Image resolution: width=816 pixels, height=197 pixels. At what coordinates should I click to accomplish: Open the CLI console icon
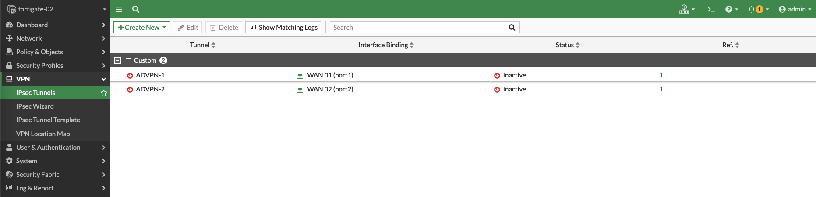pos(711,9)
